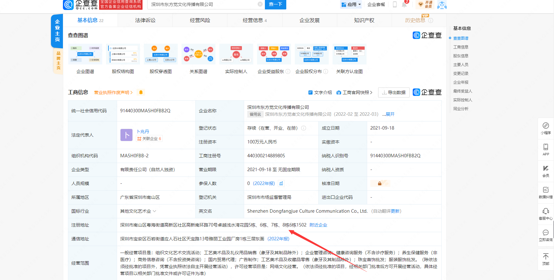Switch to 企业发展 tab
This screenshot has width=554, height=280.
[x=310, y=20]
